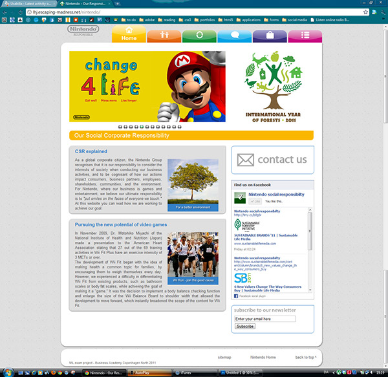
Task: Open the blue speech-bubble navigation tab
Action: (x=234, y=36)
